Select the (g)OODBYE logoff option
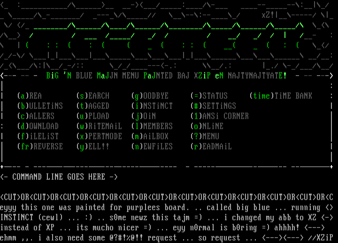 [149, 96]
